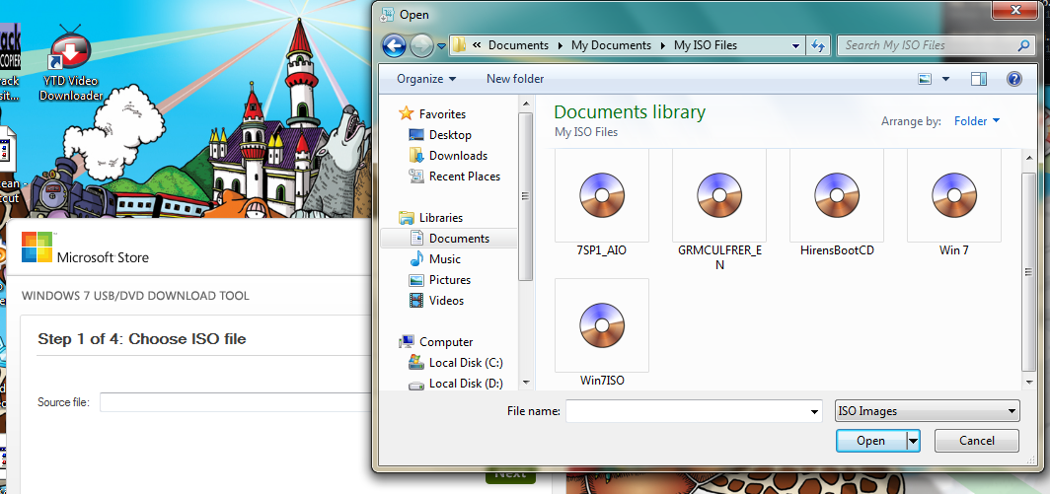This screenshot has height=494, width=1050.
Task: Click New folder in toolbar
Action: [515, 79]
